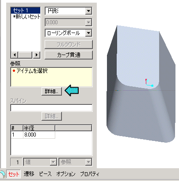The height and width of the screenshot is (181, 179).
Task: Click the 詳細... button under 参照
Action: (x=52, y=92)
